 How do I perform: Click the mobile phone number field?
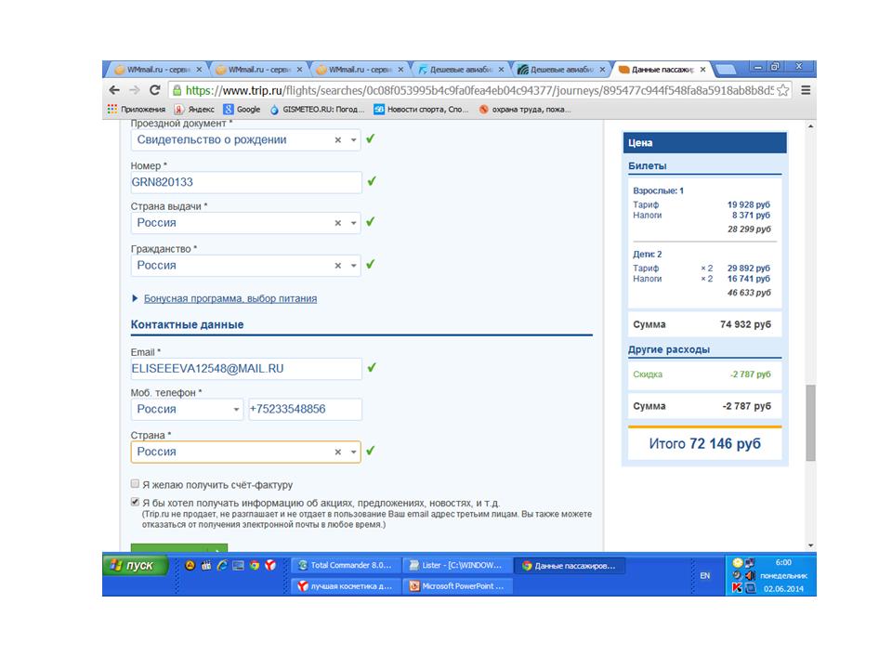[x=305, y=409]
